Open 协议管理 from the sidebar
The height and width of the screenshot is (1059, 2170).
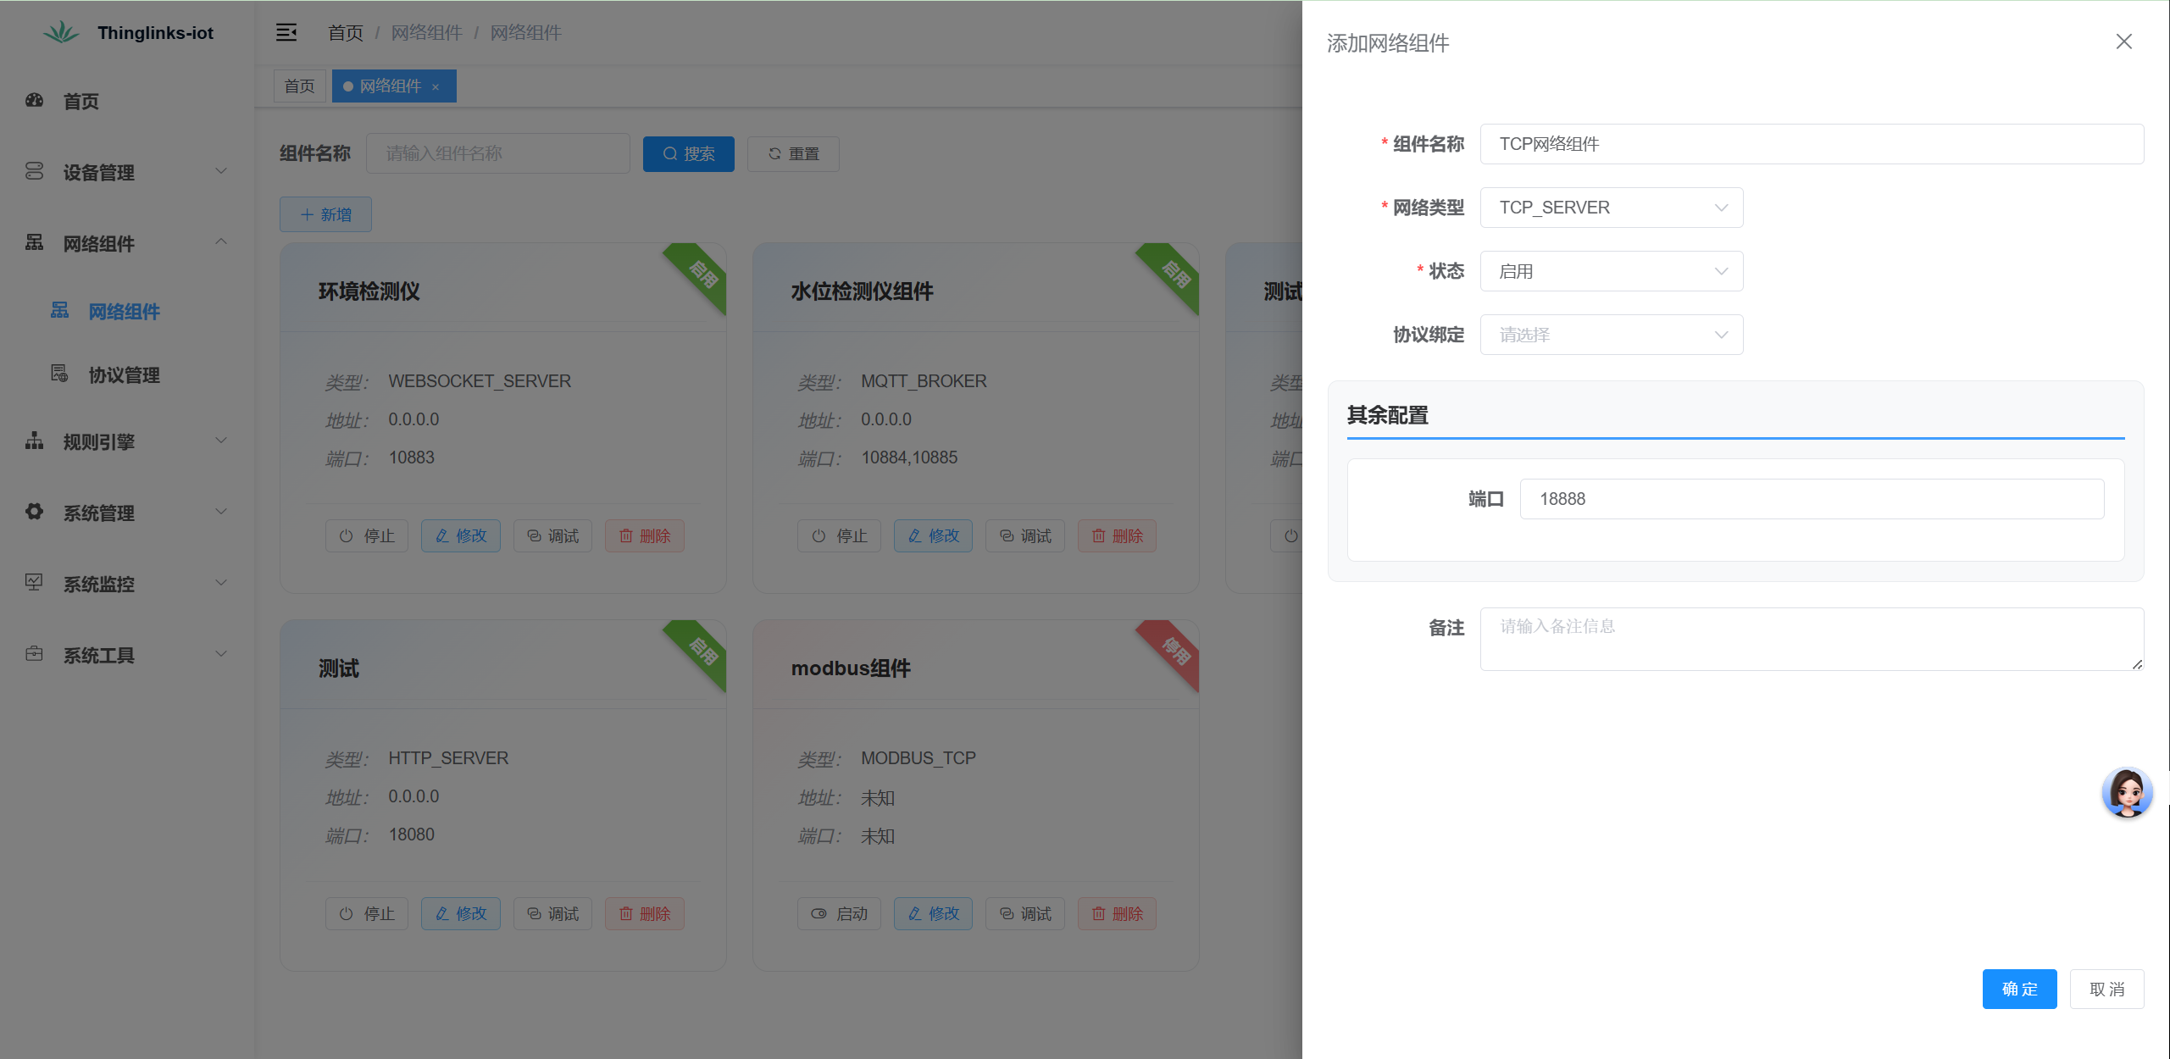pyautogui.click(x=124, y=375)
